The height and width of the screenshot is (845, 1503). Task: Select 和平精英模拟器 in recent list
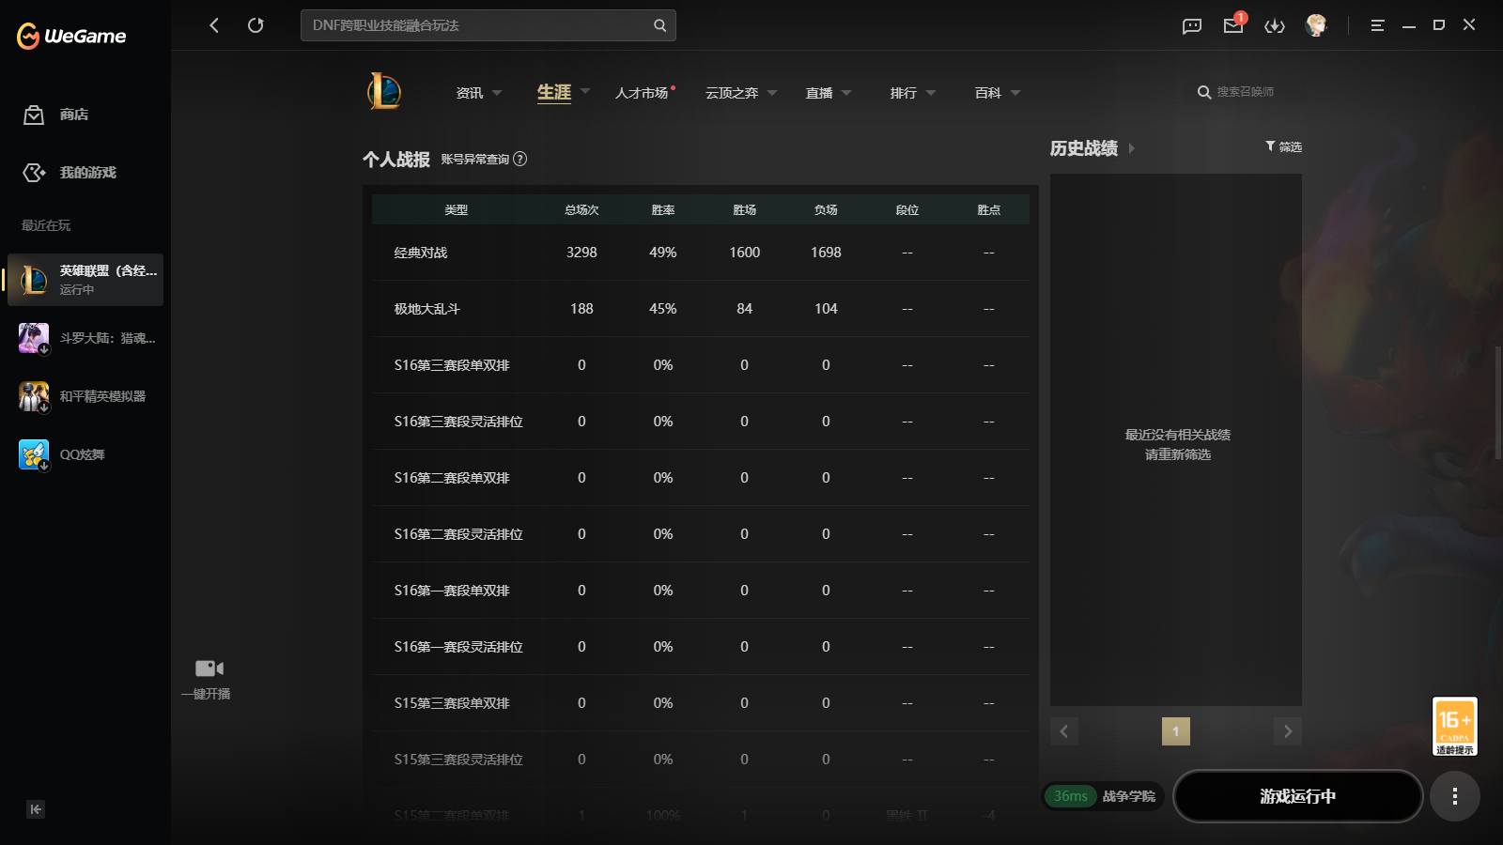86,396
